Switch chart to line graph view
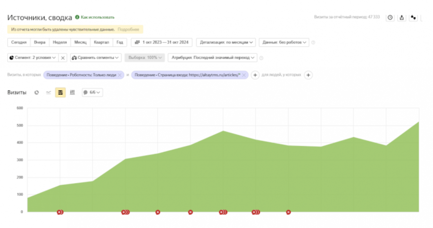433x228 pixels. click(48, 92)
